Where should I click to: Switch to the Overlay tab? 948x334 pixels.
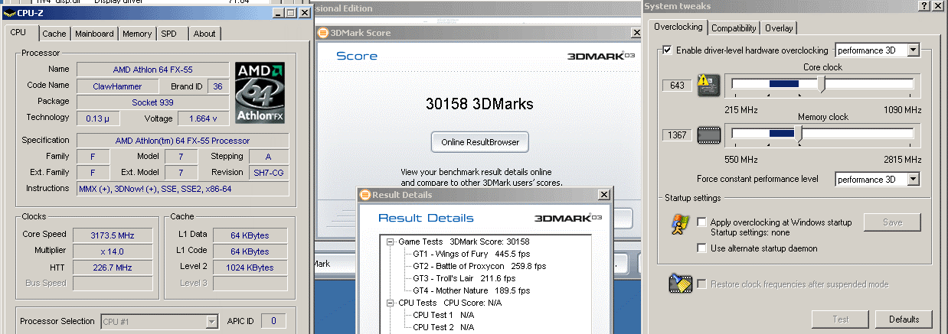pyautogui.click(x=779, y=28)
